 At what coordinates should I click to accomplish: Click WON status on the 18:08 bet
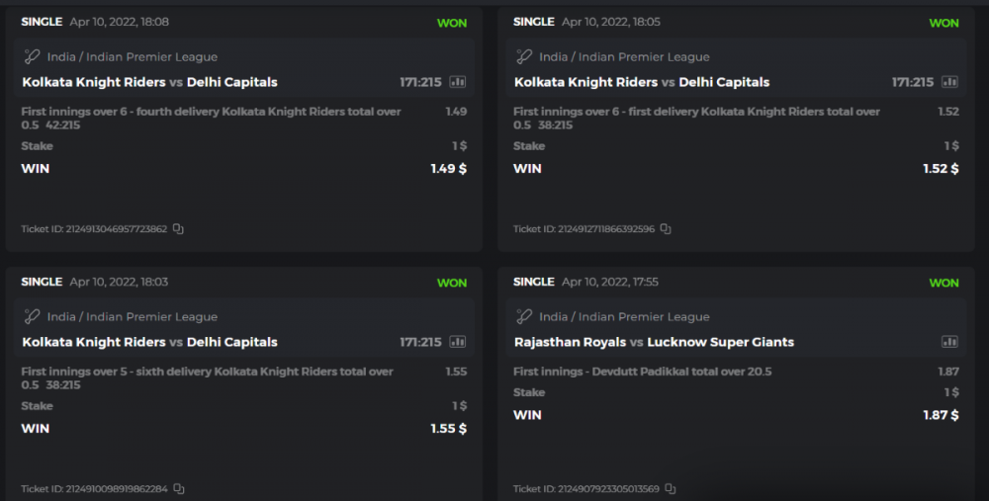coord(452,23)
